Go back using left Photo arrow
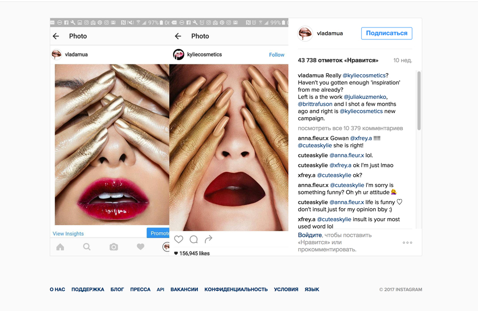This screenshot has height=311, width=478. tap(56, 36)
